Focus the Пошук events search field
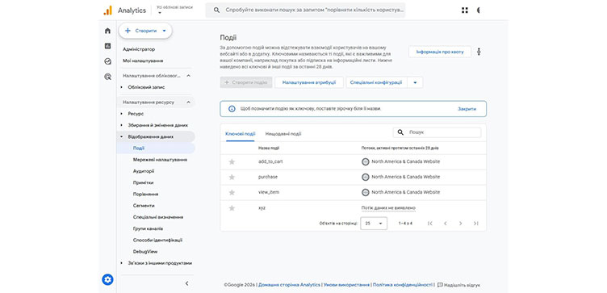The image size is (607, 293). [x=437, y=132]
